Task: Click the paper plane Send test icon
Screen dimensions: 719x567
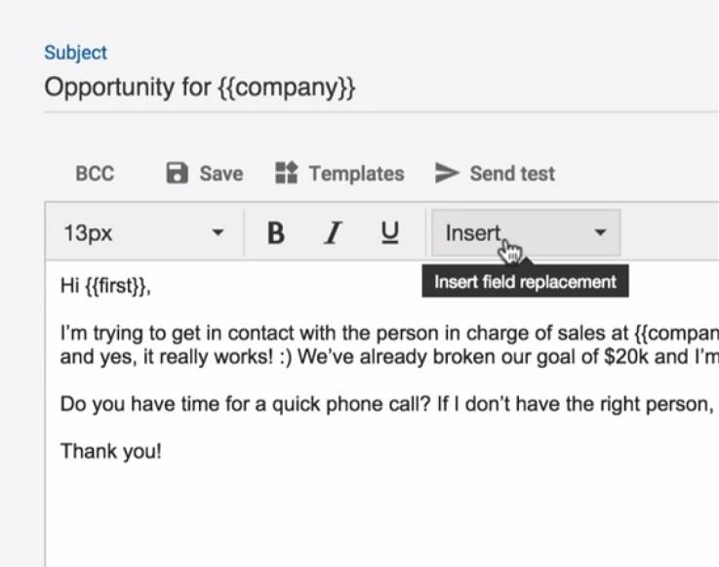Action: pos(447,174)
